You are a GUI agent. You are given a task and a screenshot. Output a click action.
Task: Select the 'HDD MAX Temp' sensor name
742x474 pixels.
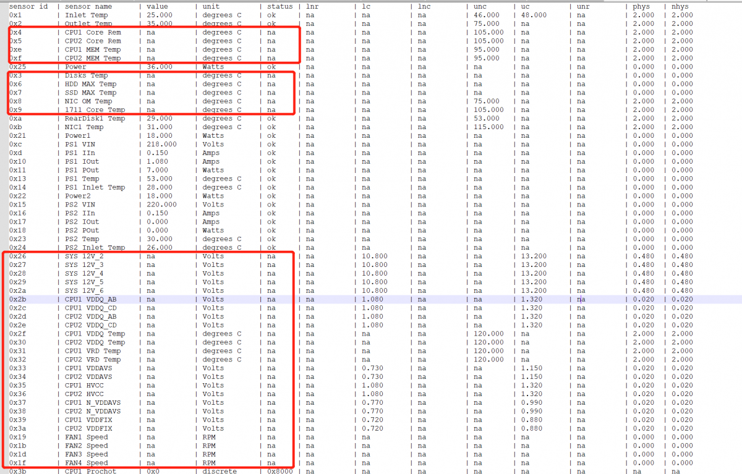click(90, 84)
